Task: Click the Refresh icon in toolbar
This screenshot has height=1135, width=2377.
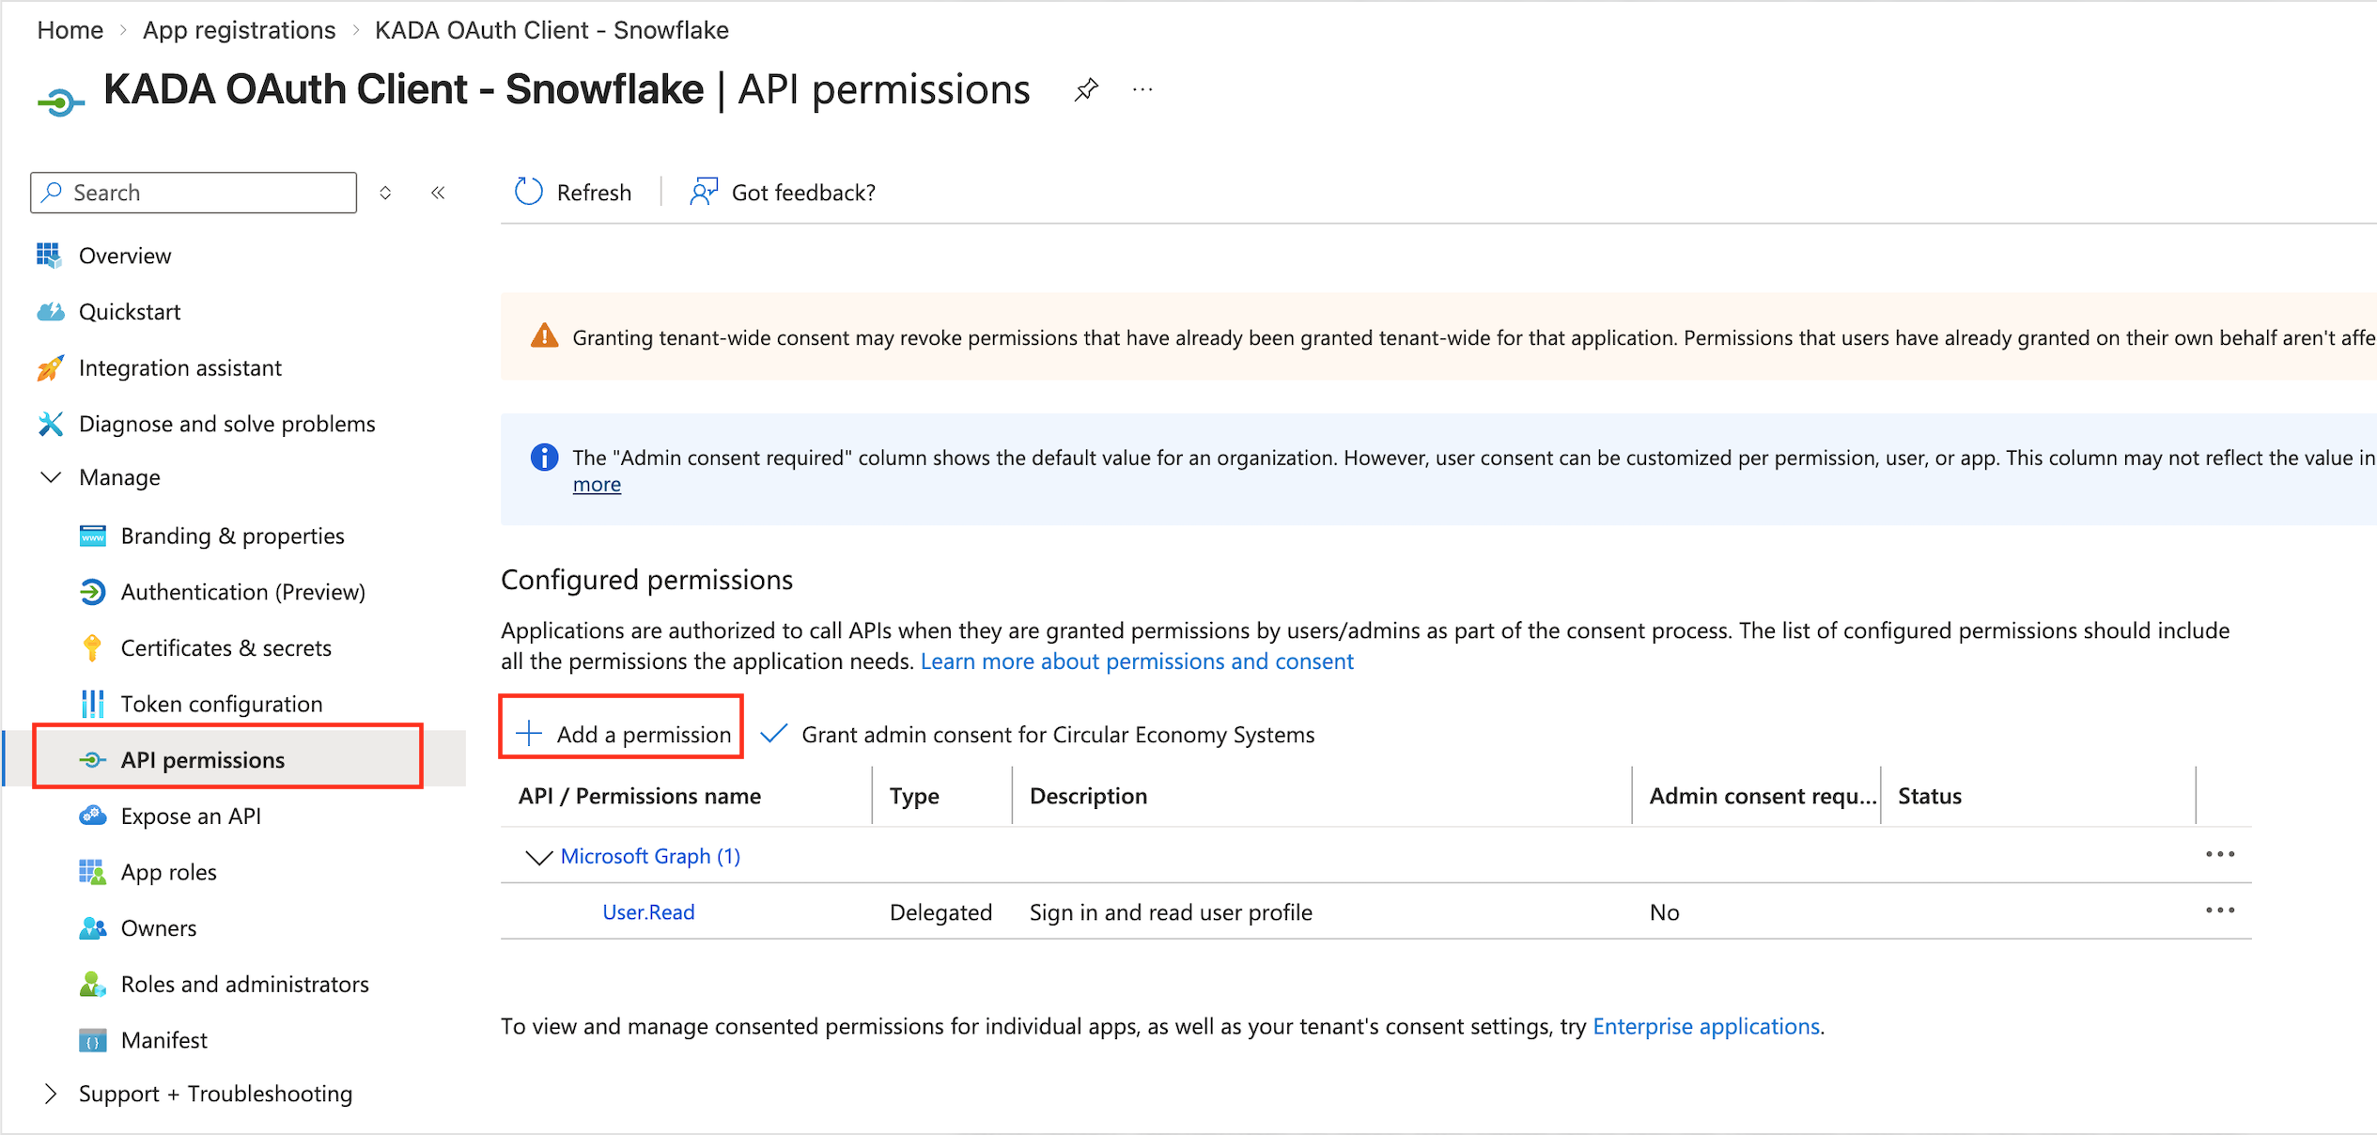Action: (529, 192)
